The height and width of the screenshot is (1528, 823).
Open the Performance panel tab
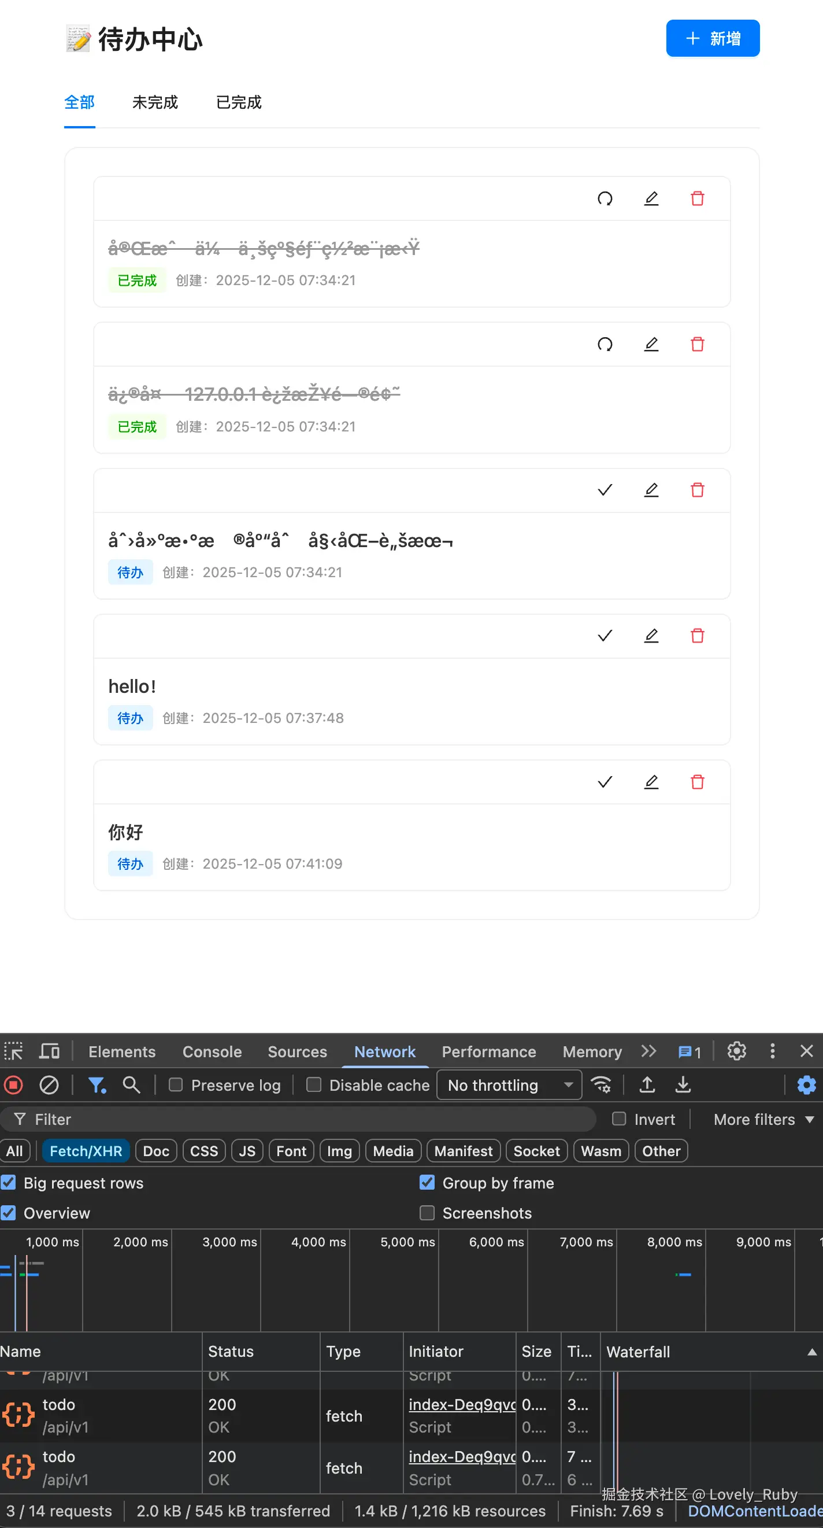(488, 1051)
